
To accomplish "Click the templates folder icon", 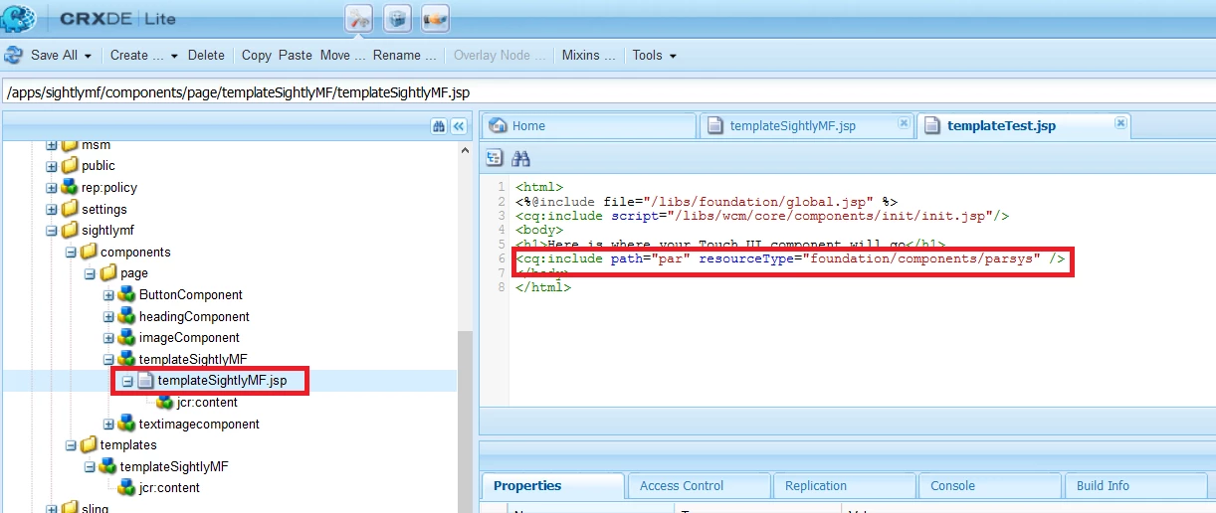I will (89, 444).
